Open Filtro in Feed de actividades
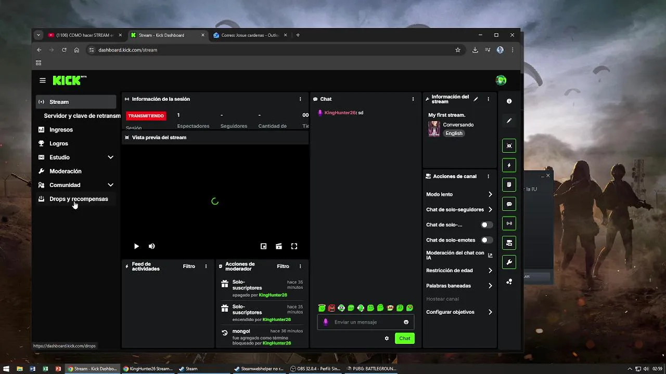The width and height of the screenshot is (666, 374). tap(189, 266)
